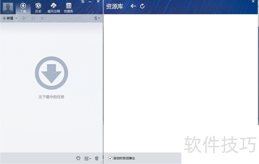Open the 历史 history tab
Image resolution: width=259 pixels, height=164 pixels.
click(38, 8)
